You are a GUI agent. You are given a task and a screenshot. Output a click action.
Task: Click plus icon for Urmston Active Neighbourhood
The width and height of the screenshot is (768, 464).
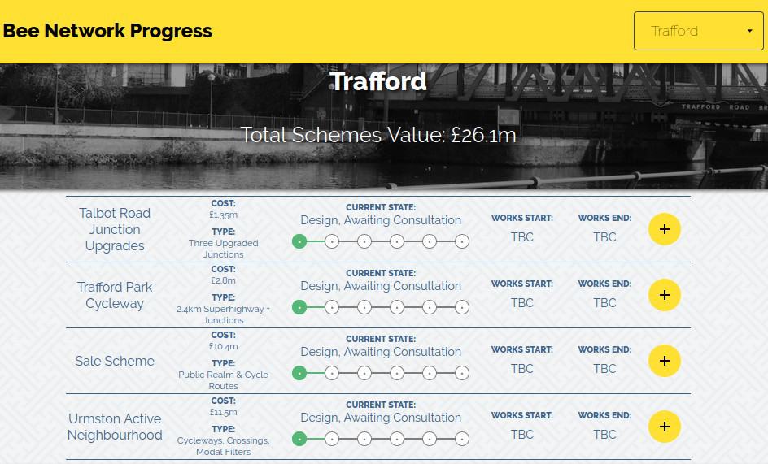point(664,427)
